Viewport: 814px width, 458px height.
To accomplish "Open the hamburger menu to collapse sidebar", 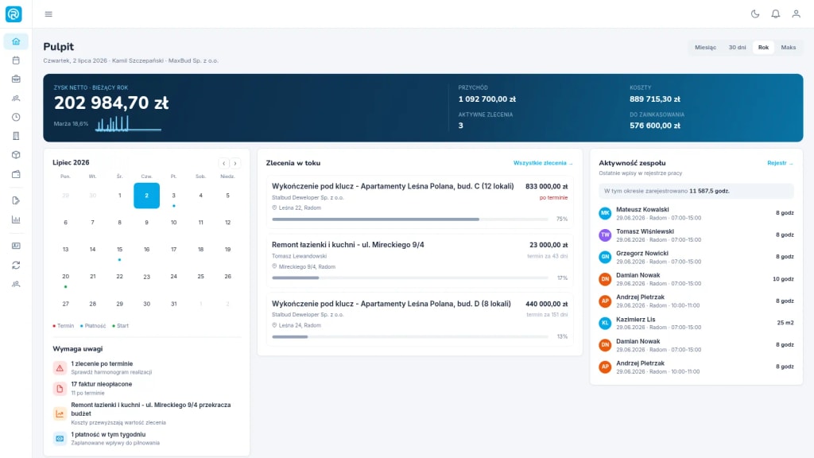I will [x=48, y=14].
